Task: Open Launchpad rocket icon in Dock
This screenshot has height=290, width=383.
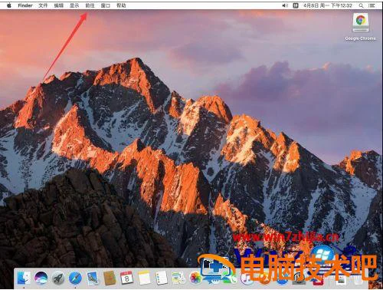Action: coord(58,278)
